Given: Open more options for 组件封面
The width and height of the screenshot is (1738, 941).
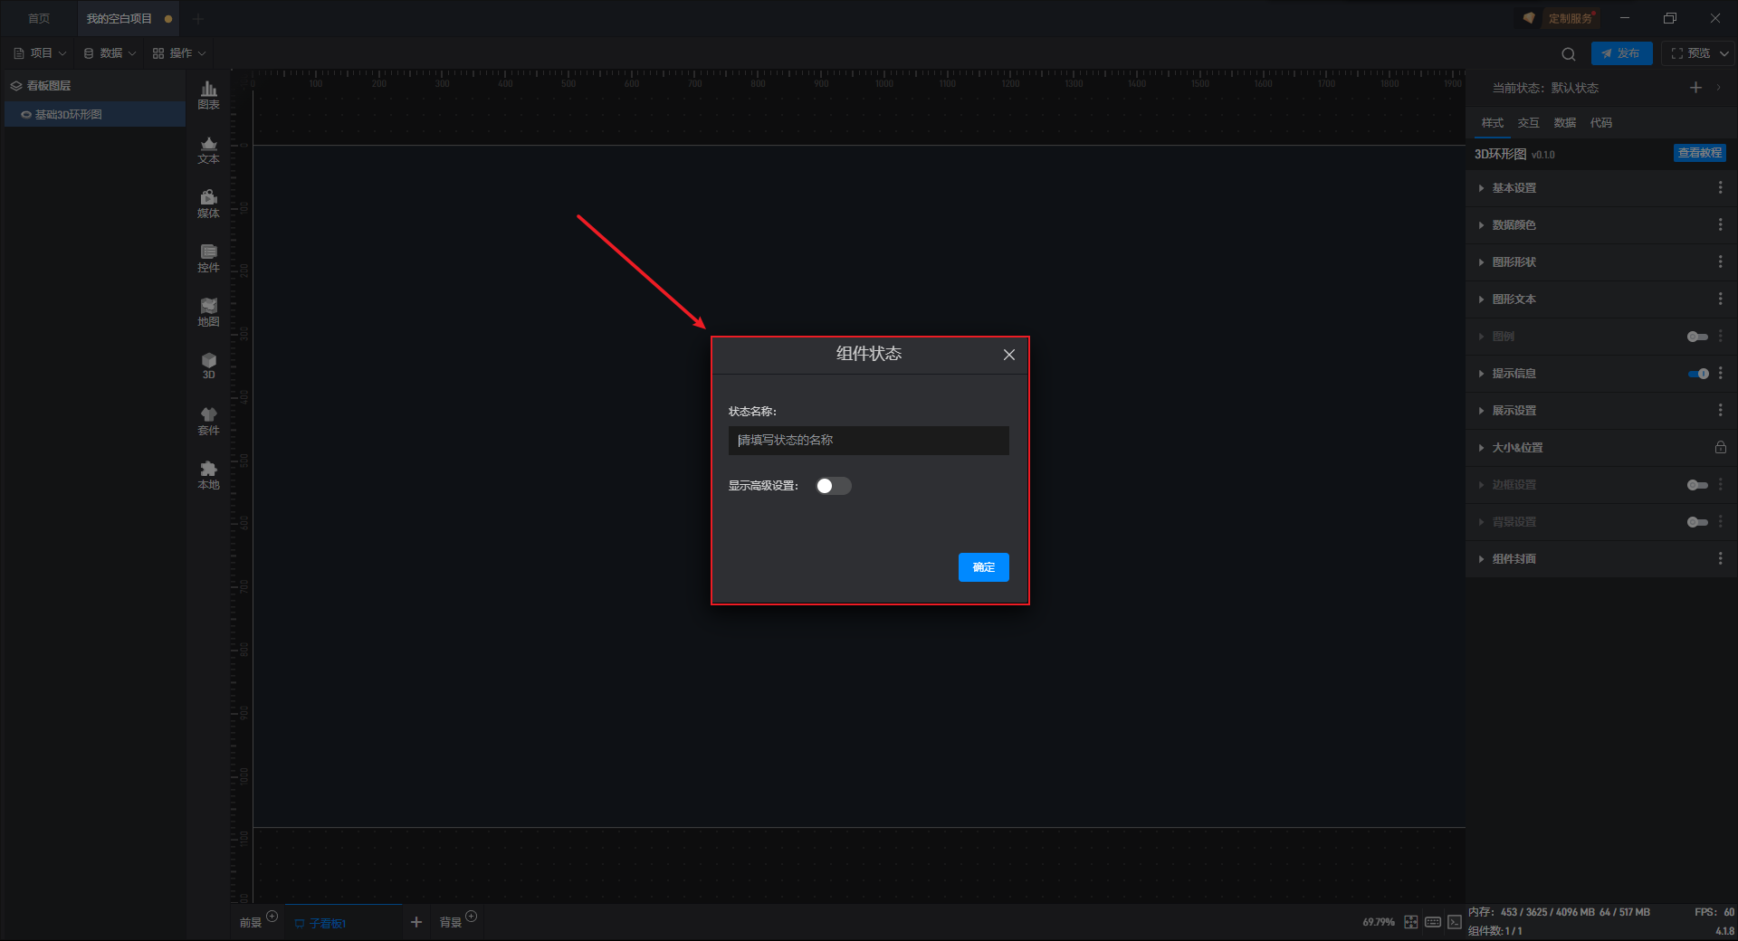Looking at the screenshot, I should click(x=1721, y=558).
